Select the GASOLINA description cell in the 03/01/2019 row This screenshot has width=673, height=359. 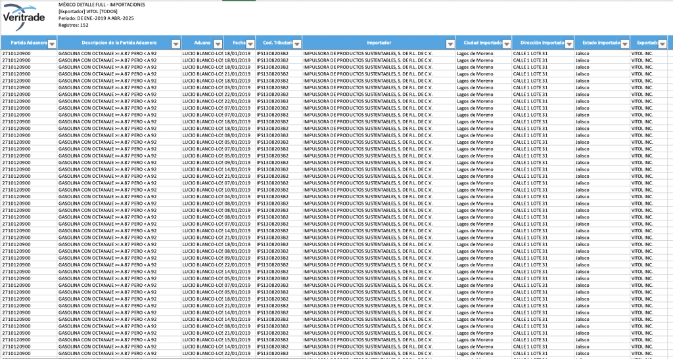pyautogui.click(x=120, y=87)
